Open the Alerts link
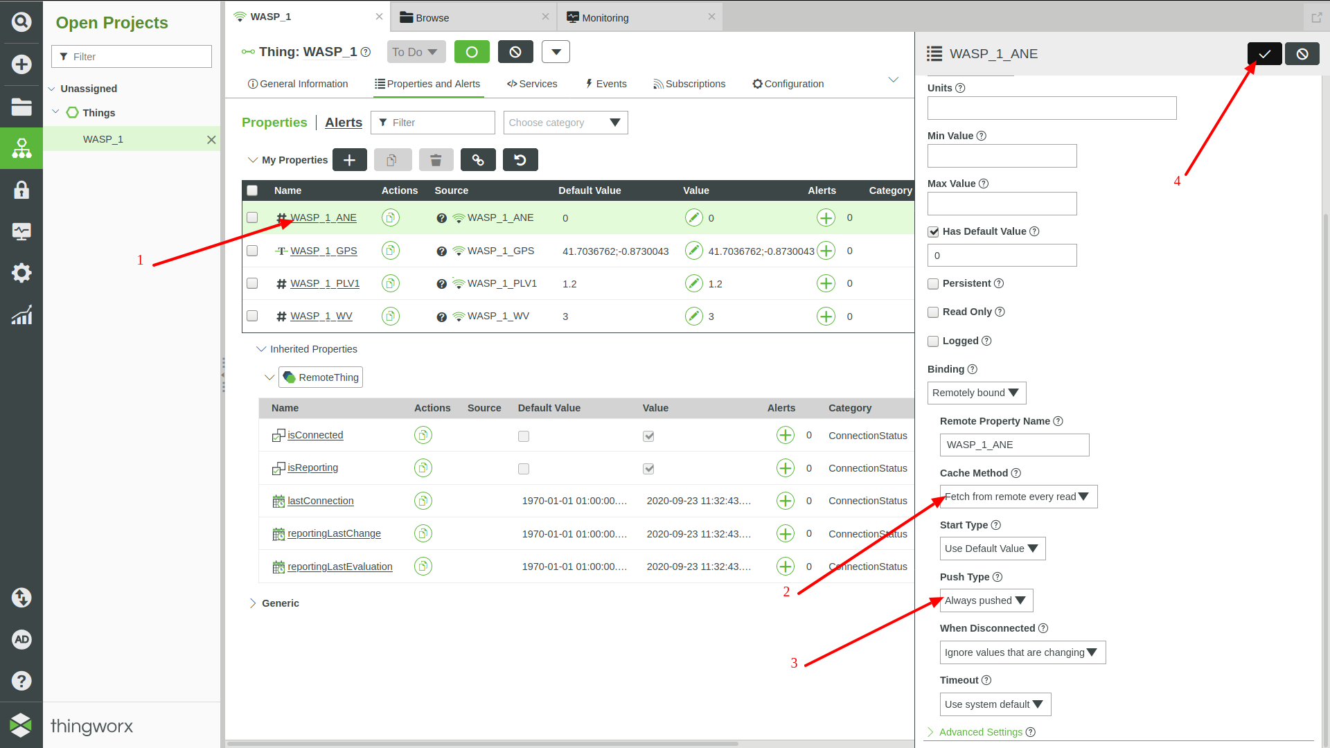The width and height of the screenshot is (1330, 748). click(x=344, y=123)
